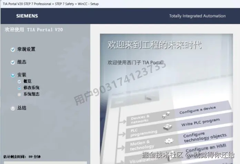Click the checkmark icon beside 常规设置

pyautogui.click(x=13, y=50)
